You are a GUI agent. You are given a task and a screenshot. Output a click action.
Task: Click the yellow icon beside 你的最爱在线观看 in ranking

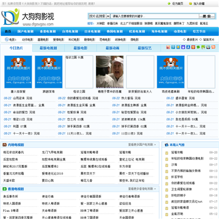click(x=167, y=184)
